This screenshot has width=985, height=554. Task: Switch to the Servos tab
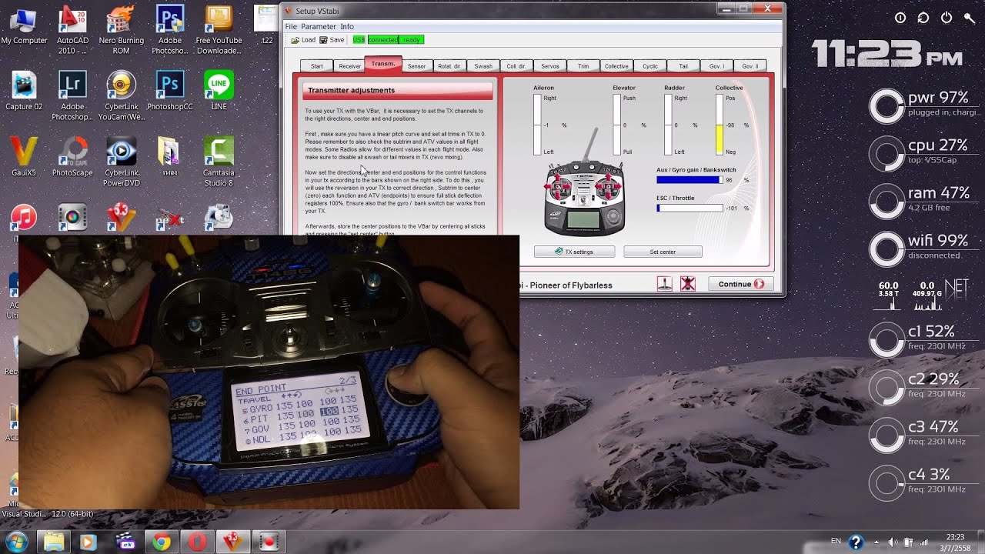click(550, 66)
